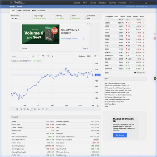Open 'US 10-Year Yield Surges 10bps' news
This screenshot has height=157, width=157.
[x=114, y=102]
